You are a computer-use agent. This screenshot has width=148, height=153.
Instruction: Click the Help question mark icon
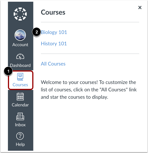(x=20, y=136)
